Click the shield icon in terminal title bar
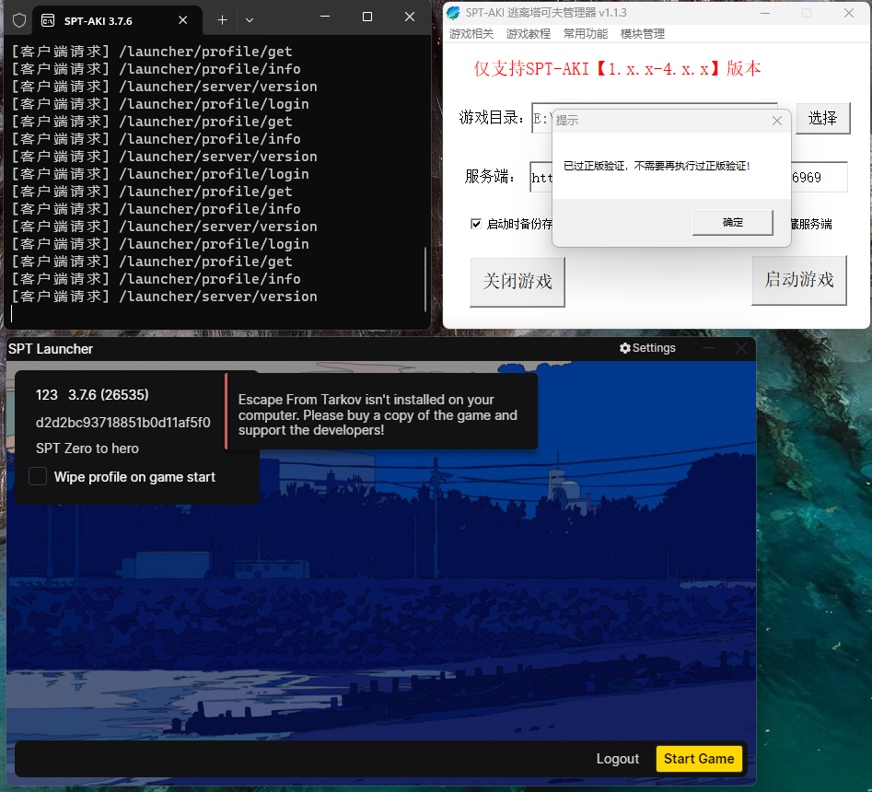 coord(18,19)
